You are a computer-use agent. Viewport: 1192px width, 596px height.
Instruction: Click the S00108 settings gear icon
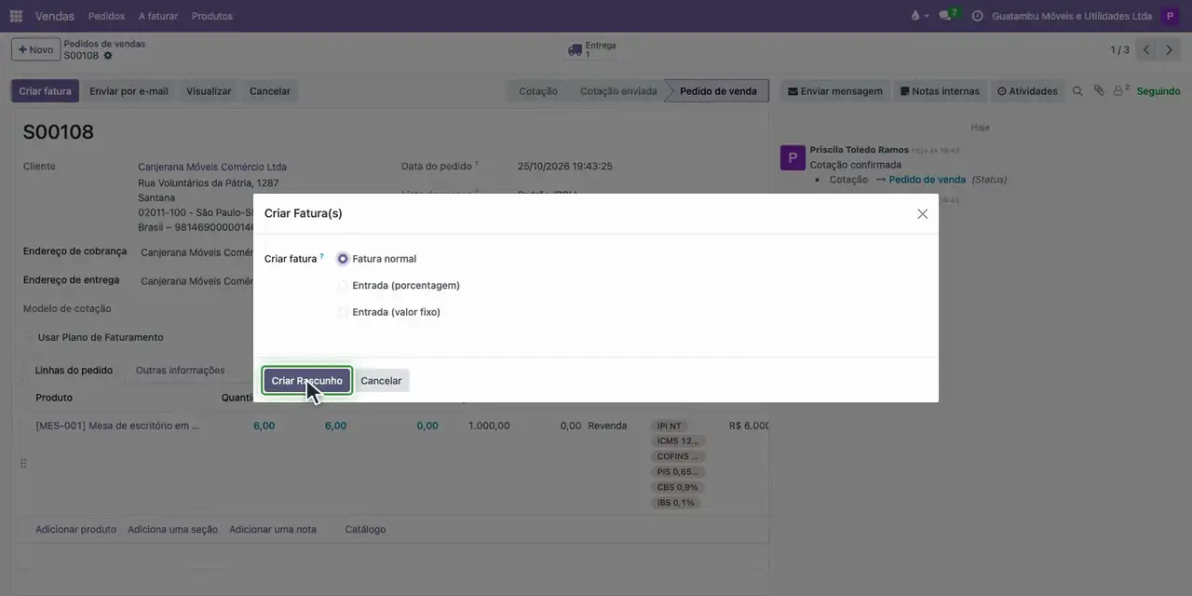pos(108,56)
